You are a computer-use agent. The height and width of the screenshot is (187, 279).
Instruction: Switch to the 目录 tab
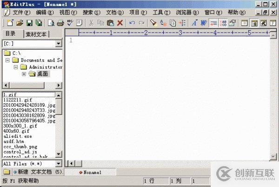(x=13, y=33)
